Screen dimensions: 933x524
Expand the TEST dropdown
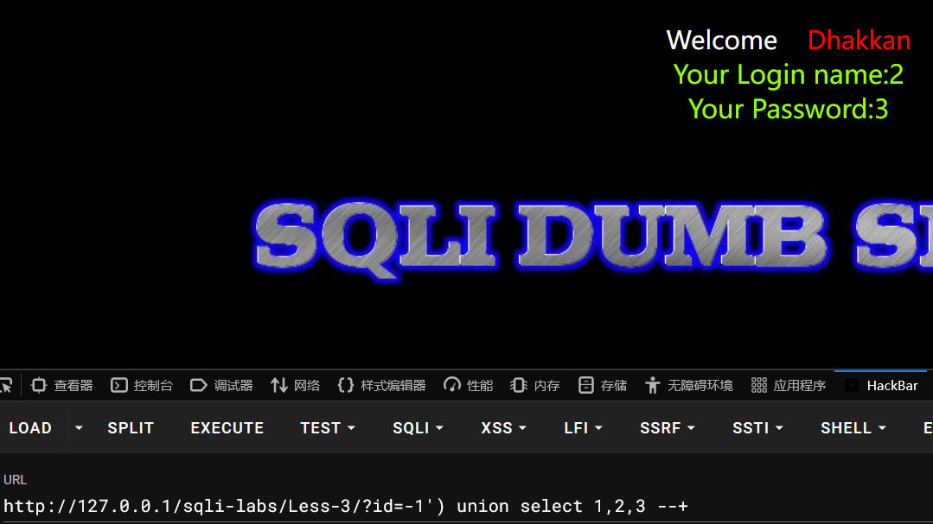pyautogui.click(x=328, y=427)
